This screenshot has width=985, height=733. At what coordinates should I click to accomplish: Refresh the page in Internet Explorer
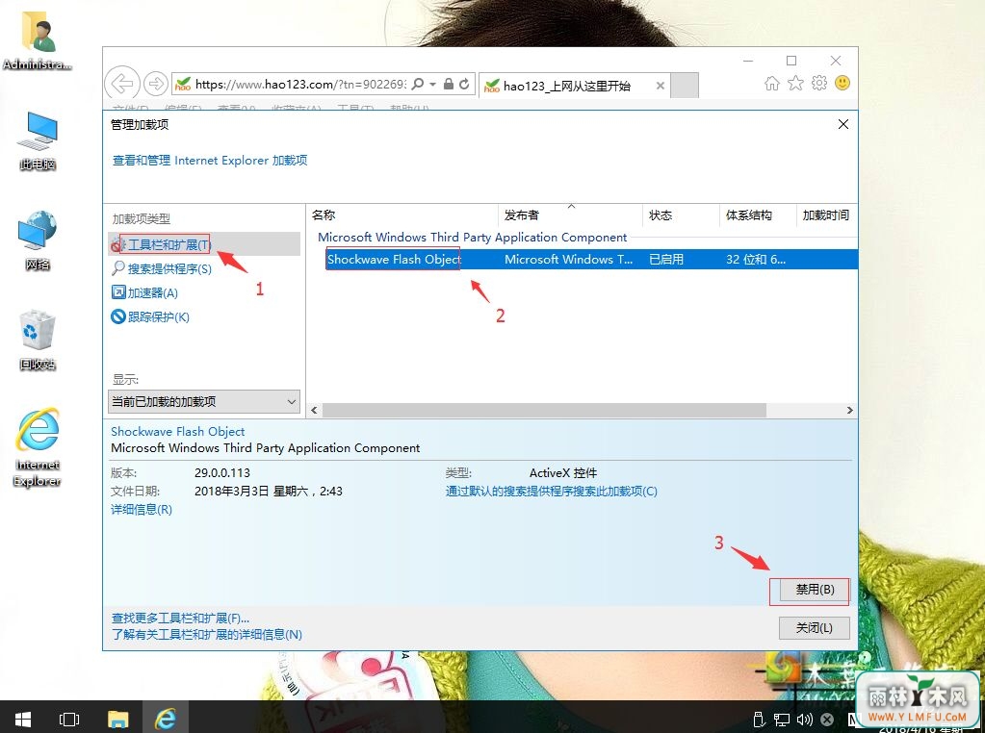click(x=464, y=84)
